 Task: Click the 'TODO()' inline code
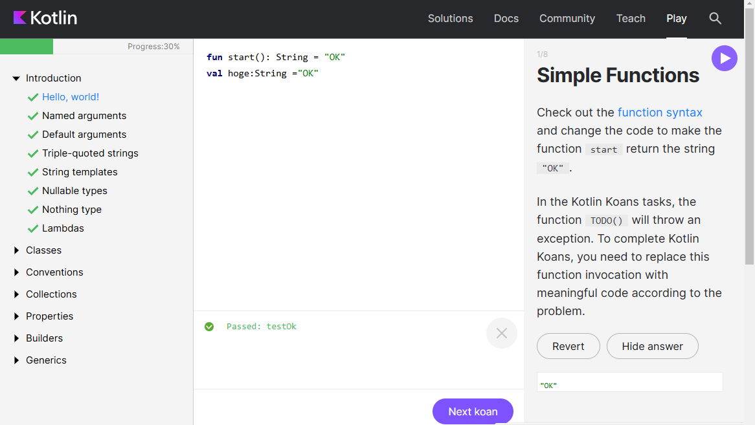607,221
